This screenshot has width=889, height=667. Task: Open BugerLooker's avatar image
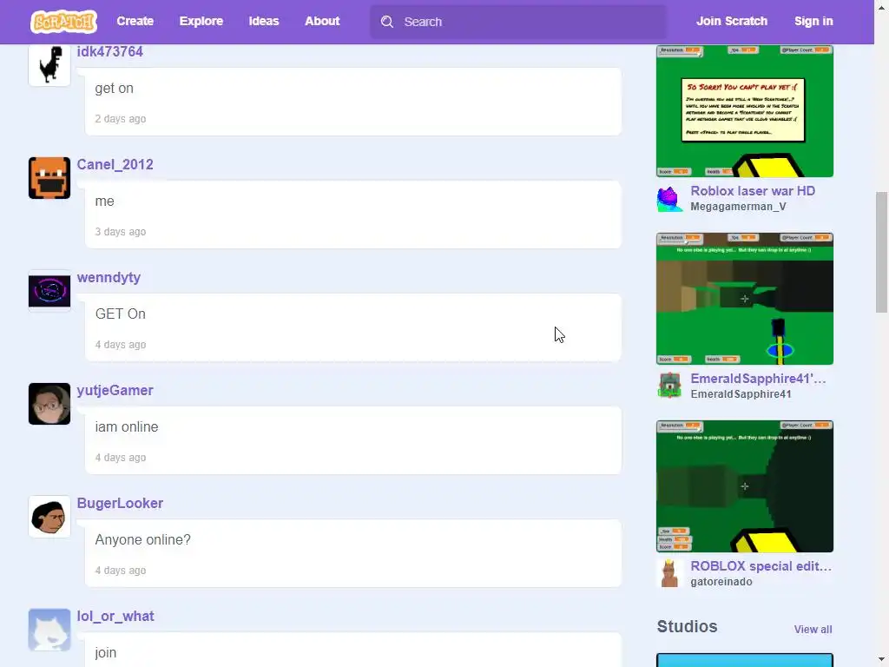(49, 517)
